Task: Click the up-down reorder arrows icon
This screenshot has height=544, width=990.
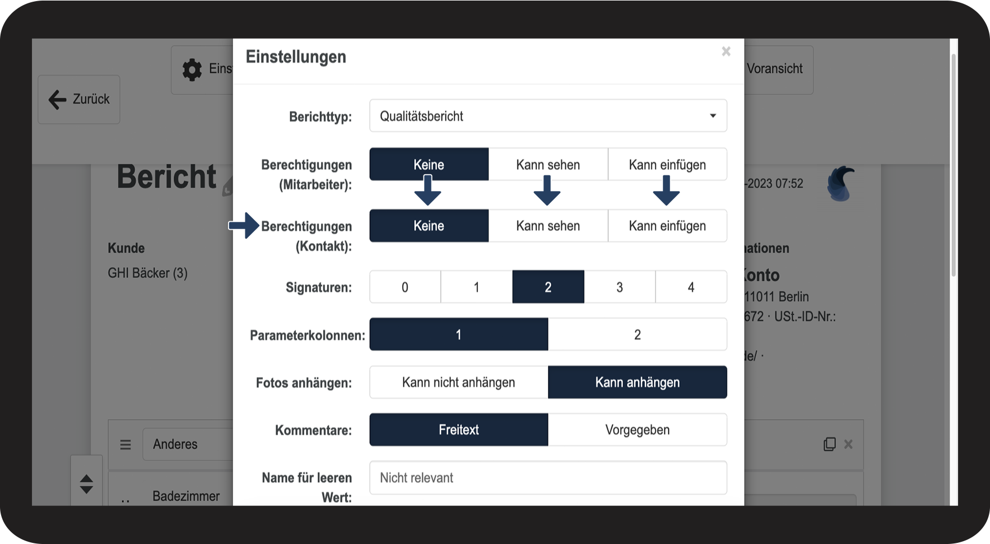Action: [86, 484]
